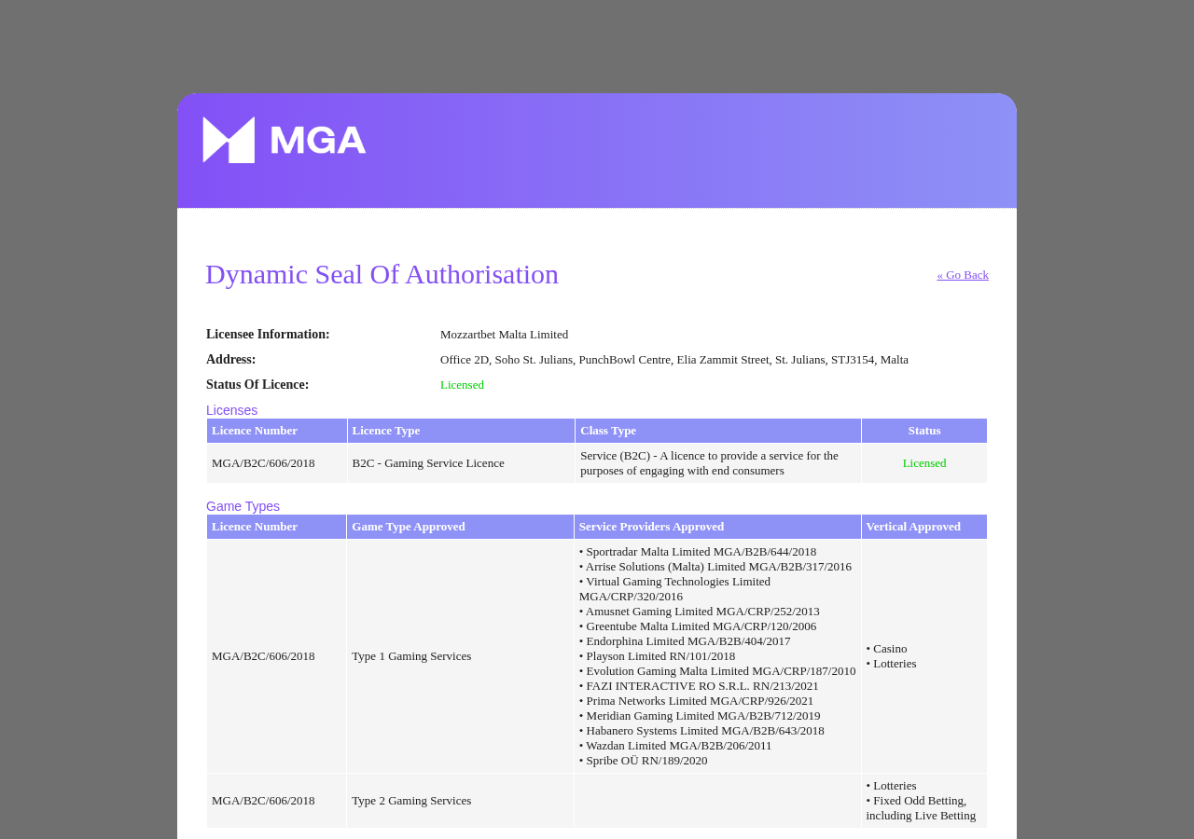The width and height of the screenshot is (1194, 839).
Task: Select Virtual Gaming Technologies Limited entry
Action: (675, 589)
